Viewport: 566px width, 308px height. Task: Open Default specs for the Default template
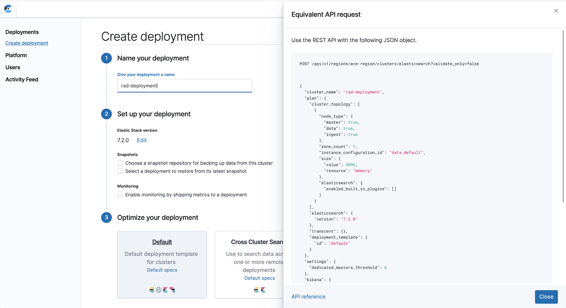[162, 270]
